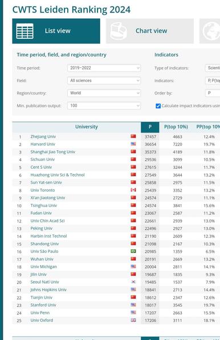Open Zhejiang Univ link

coord(43,136)
